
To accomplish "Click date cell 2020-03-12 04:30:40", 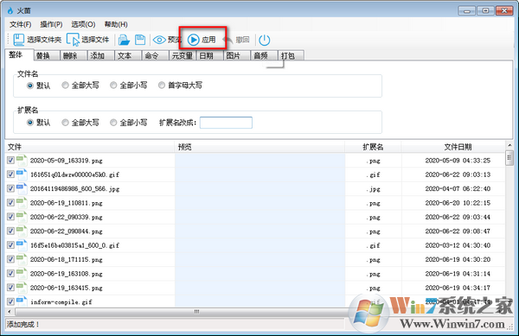I will tap(458, 245).
